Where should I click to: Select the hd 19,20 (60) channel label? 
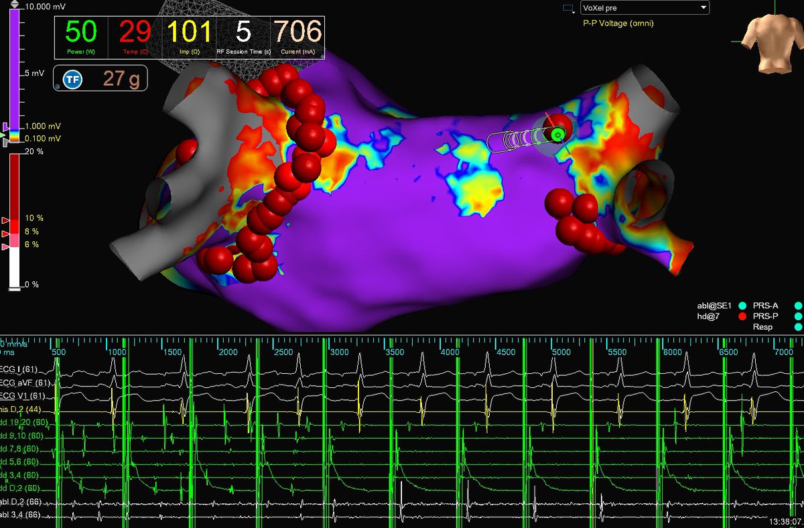pyautogui.click(x=24, y=423)
